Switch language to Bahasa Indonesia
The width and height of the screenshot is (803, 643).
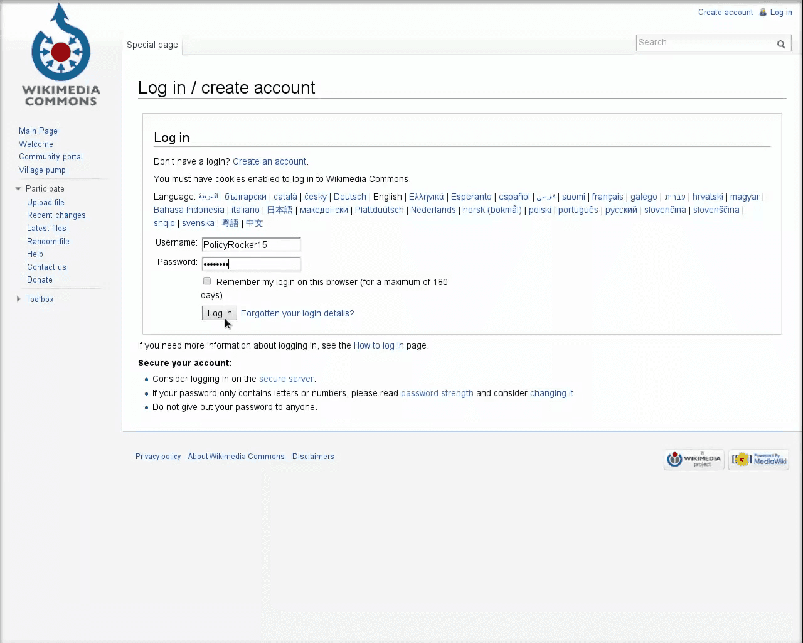coord(189,210)
